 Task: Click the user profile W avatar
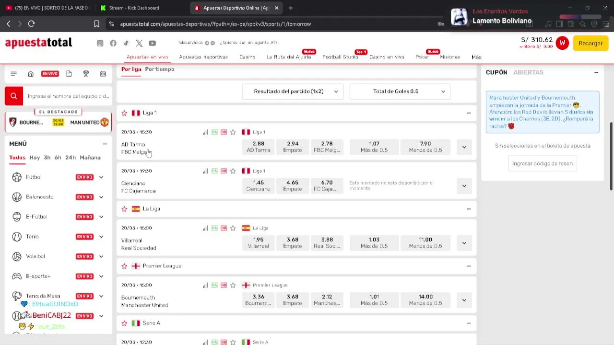point(562,43)
